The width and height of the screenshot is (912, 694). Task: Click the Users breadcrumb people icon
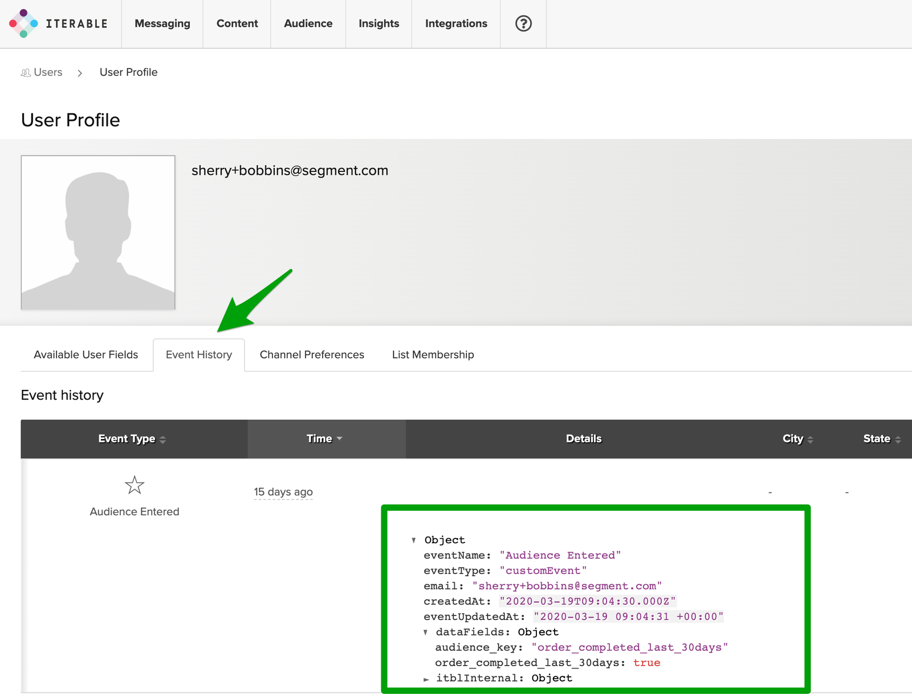(25, 72)
